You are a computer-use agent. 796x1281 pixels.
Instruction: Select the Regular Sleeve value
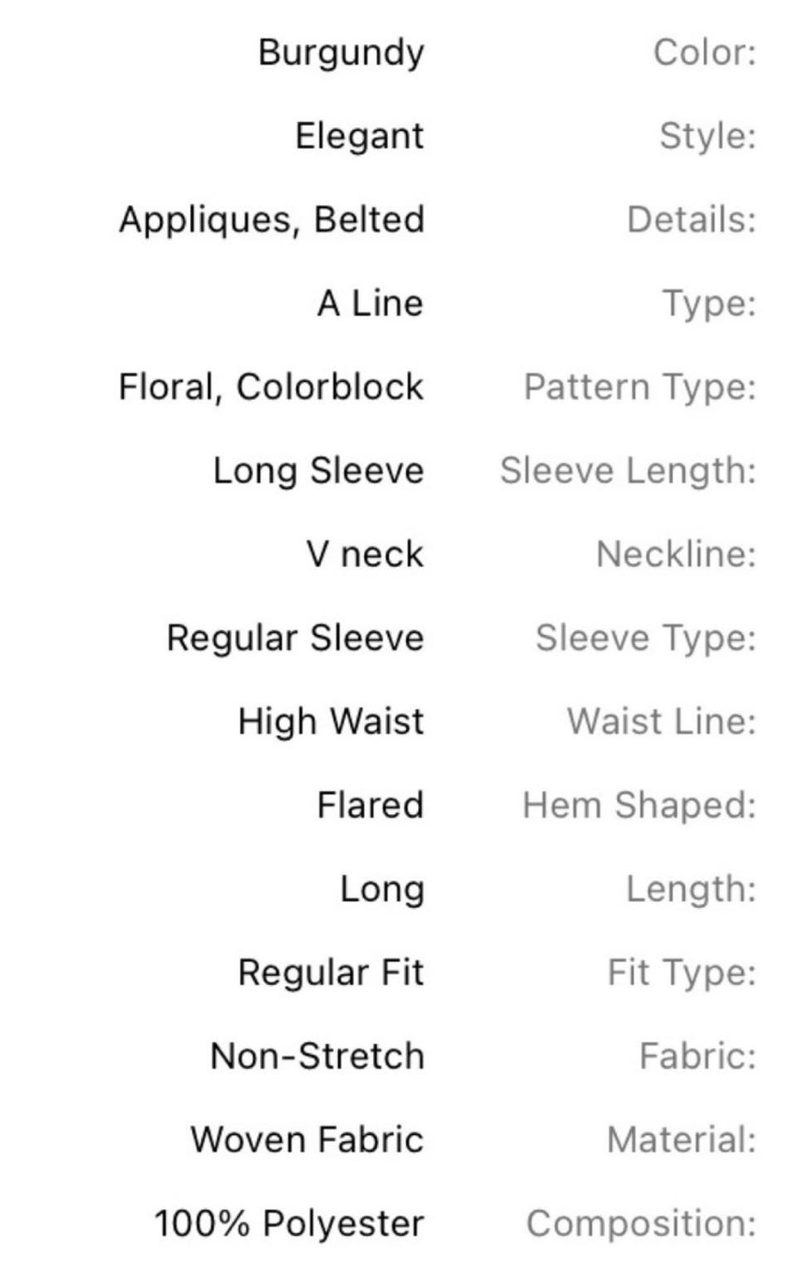point(295,638)
